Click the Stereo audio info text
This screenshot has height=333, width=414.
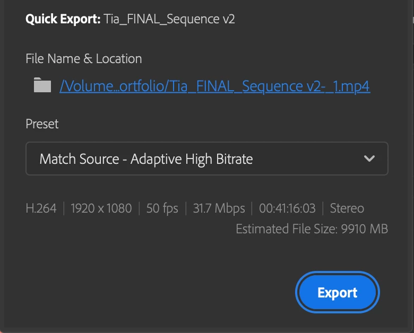point(347,208)
